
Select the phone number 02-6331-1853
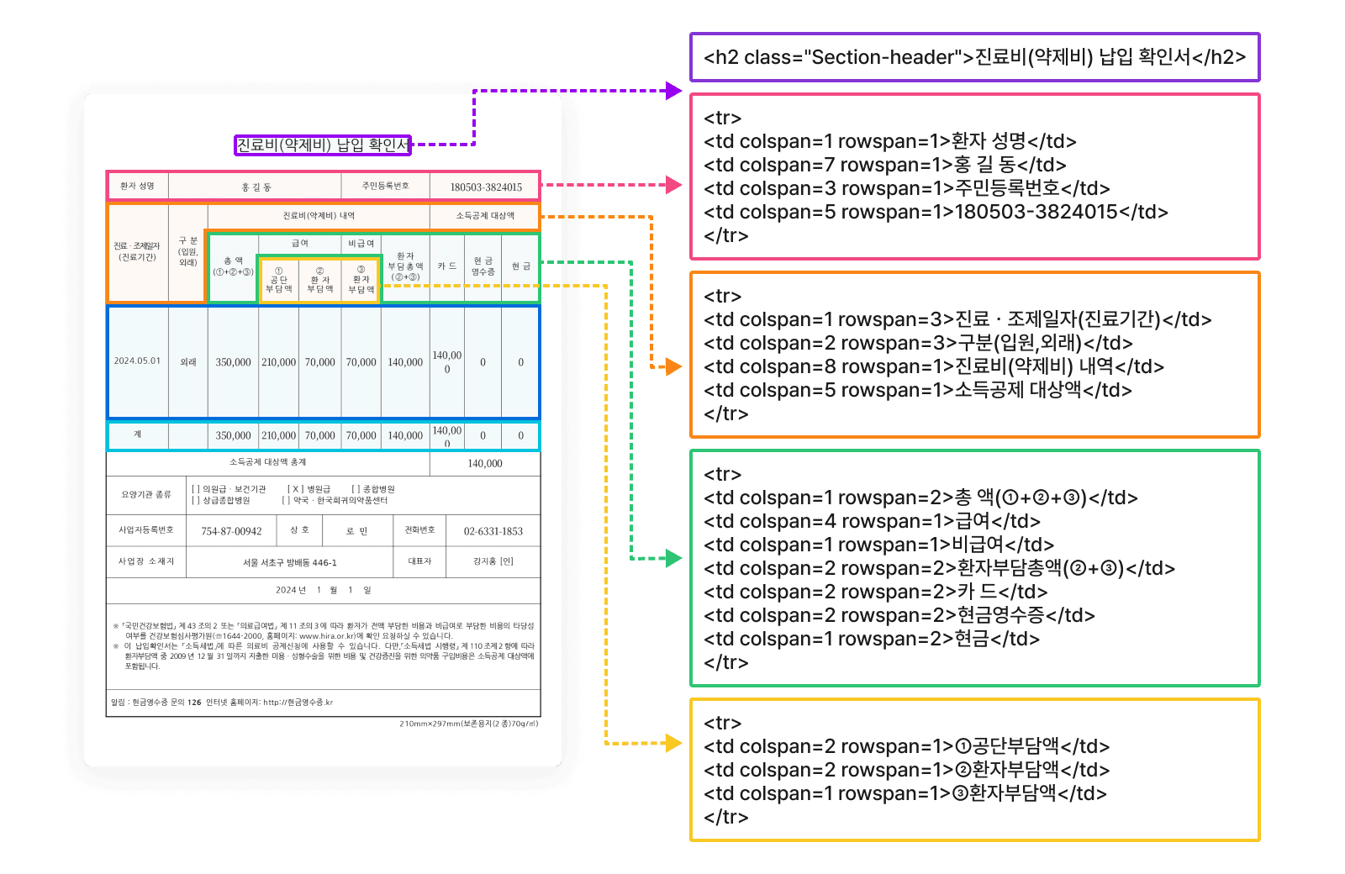click(493, 531)
